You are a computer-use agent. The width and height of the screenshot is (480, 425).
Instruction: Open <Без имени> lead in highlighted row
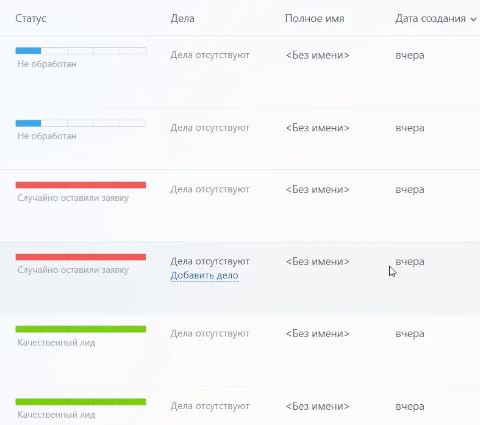click(317, 261)
